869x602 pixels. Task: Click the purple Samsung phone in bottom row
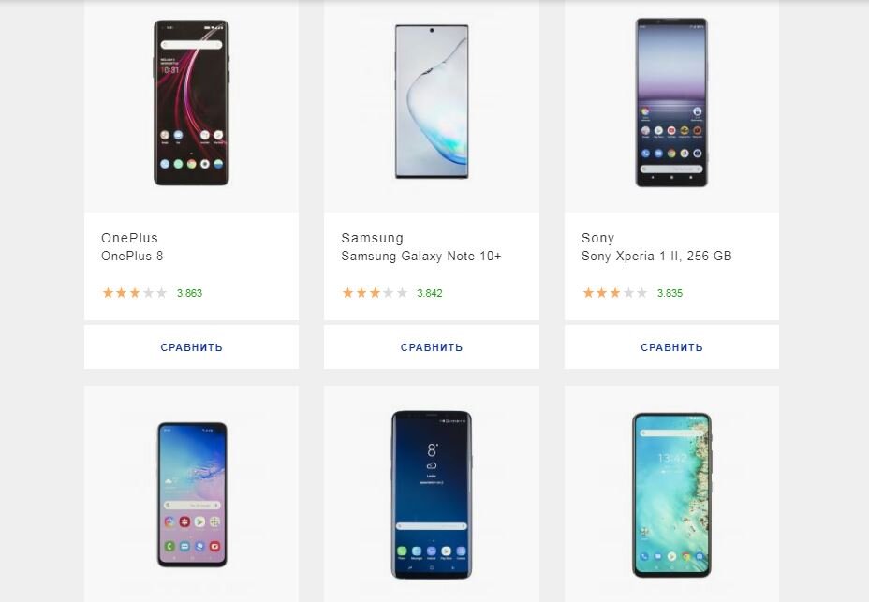coord(192,494)
